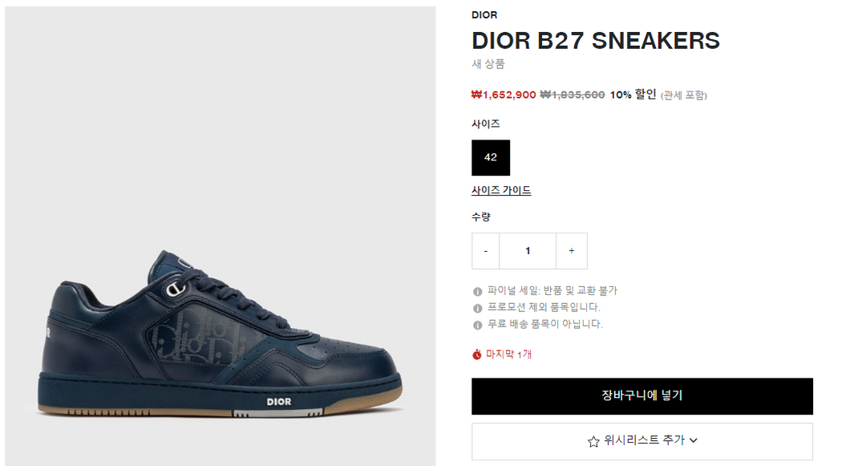866x466 pixels.
Task: Click the discounted price ₩1,652,900
Action: coord(503,95)
